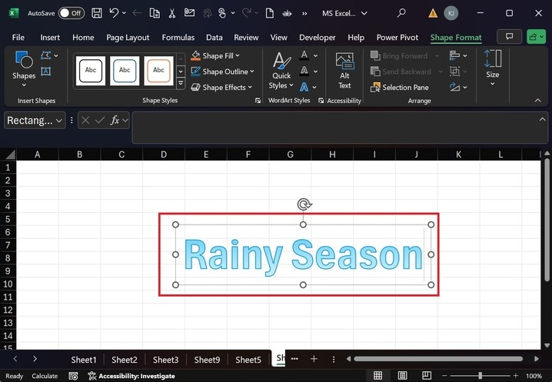Click the strikethrough icon in quick access toolbar

click(287, 13)
